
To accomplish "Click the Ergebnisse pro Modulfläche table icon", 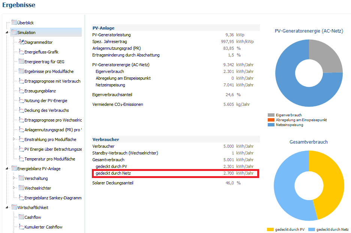I will coord(21,71).
